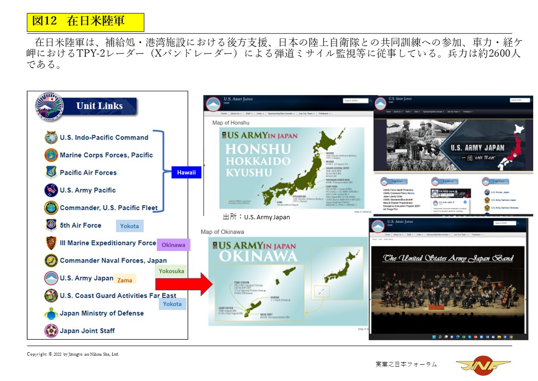Click the III Marine Expeditionary Force emblem
Viewport: 538px width, 381px height.
click(x=51, y=243)
